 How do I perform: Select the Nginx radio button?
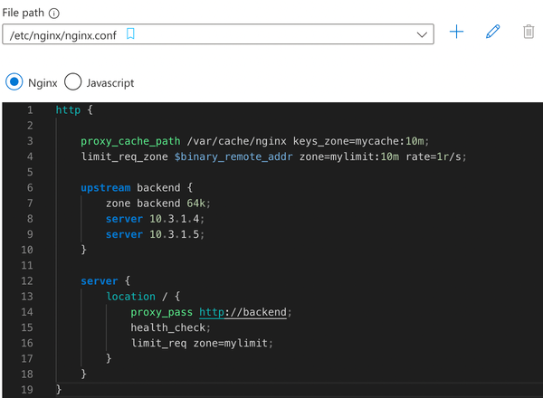pos(14,81)
